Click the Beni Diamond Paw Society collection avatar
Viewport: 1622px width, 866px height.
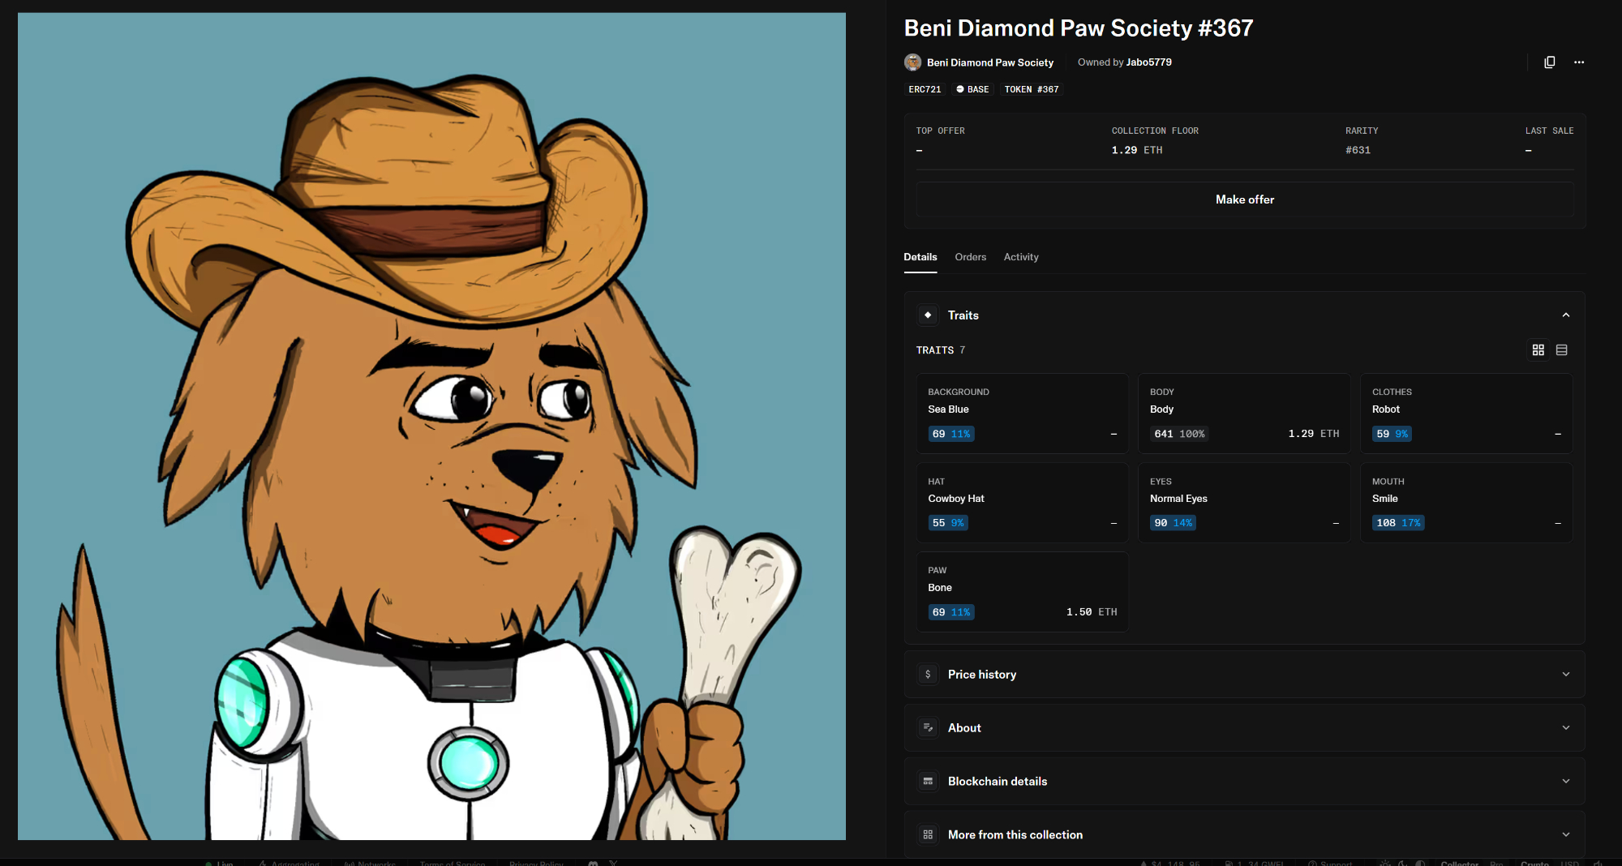[912, 62]
